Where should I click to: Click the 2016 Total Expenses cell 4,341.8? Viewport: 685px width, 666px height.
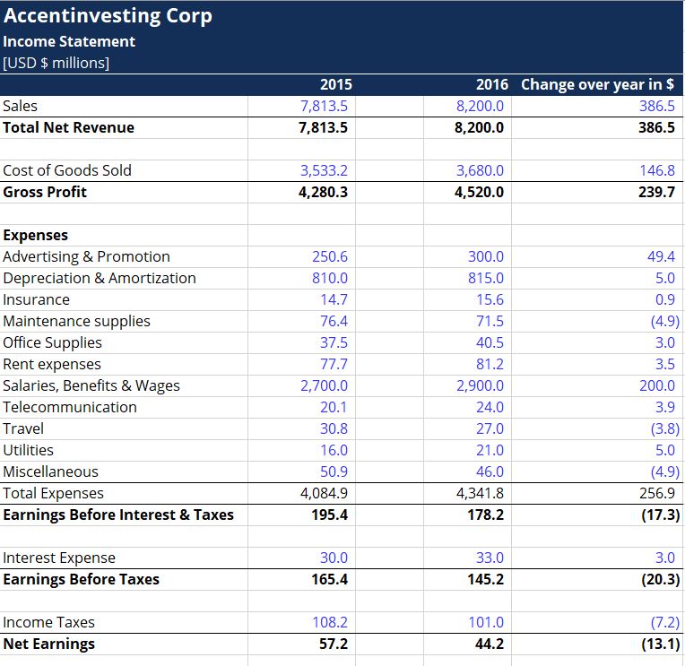click(x=467, y=494)
